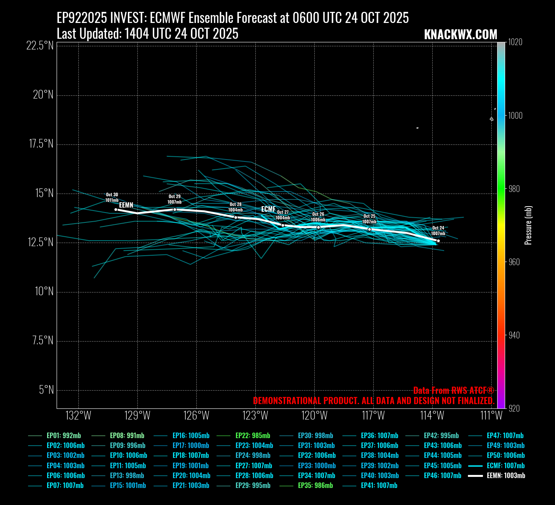Click the EP922025 INVEST chart title
Image resolution: width=555 pixels, height=505 pixels.
pyautogui.click(x=233, y=18)
